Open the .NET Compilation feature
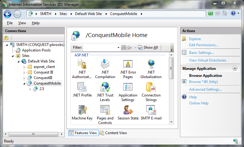Screen dimensions: 244x147 (x=105, y=69)
